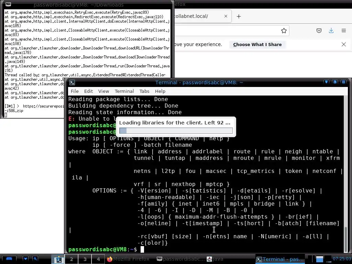Click the red 'E:' error marker in terminal
Image resolution: width=352 pixels, height=264 pixels.
pyautogui.click(x=71, y=119)
